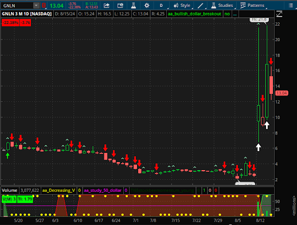Open chart settings gear icon
Screen dimensions: 297x225
click(x=147, y=6)
